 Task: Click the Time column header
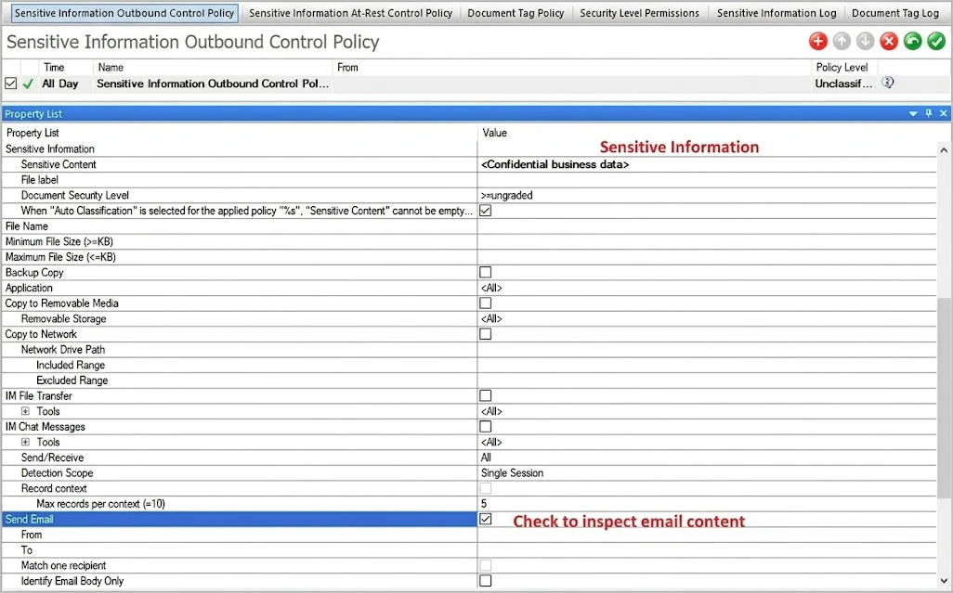(x=66, y=68)
